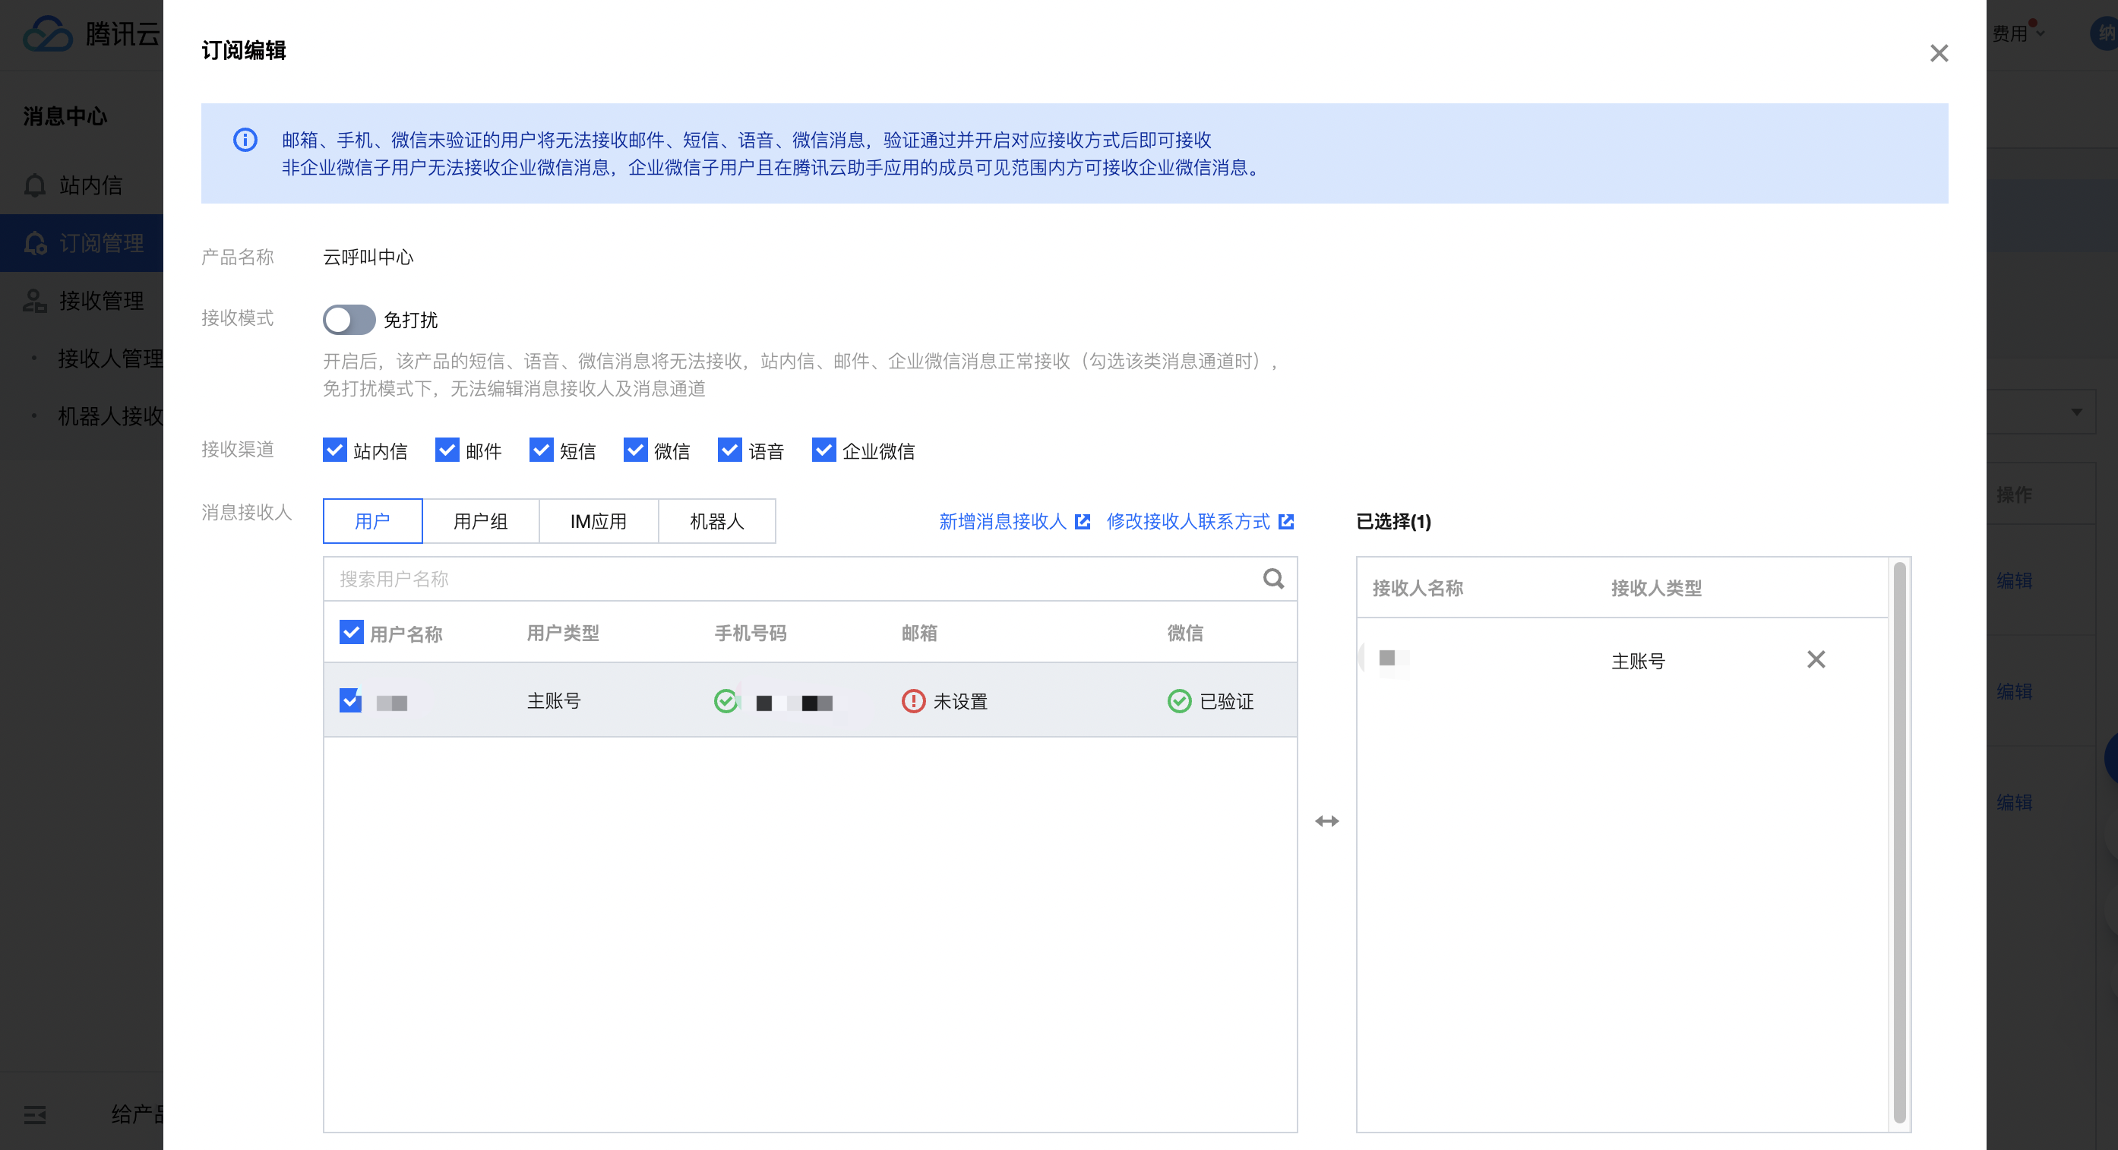Click the 已验证 WeChat check icon
2118x1150 pixels.
point(1179,701)
